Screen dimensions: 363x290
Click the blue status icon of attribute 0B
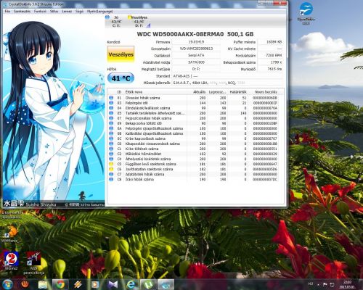click(x=111, y=133)
